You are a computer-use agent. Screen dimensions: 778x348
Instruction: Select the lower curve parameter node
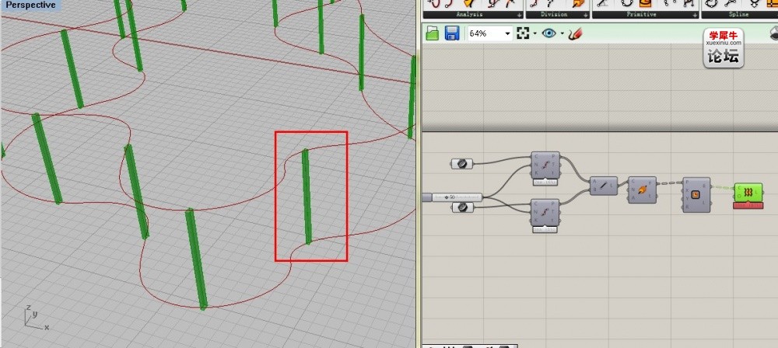[462, 207]
